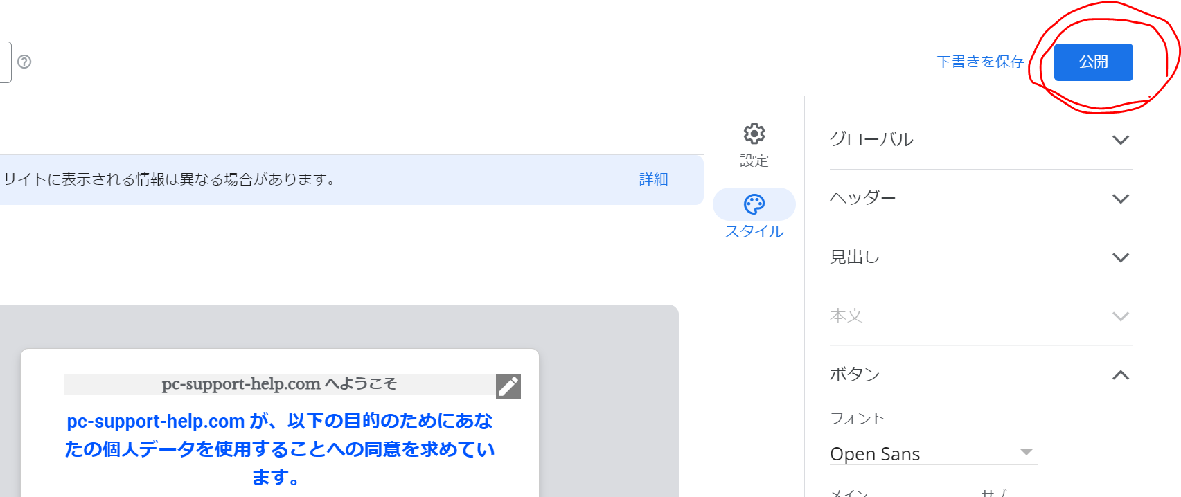Viewport: 1181px width, 497px height.
Task: Click the 'pc-support-help.com へようこそ' preview header
Action: tap(278, 384)
